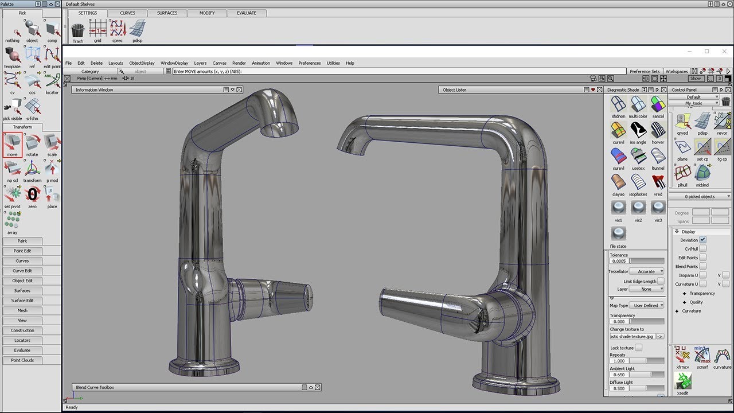Enable the Blend Points checkbox

pos(702,266)
